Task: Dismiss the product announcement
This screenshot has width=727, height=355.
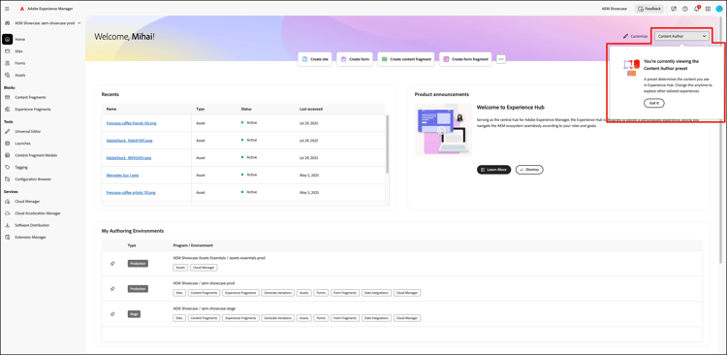Action: 529,170
